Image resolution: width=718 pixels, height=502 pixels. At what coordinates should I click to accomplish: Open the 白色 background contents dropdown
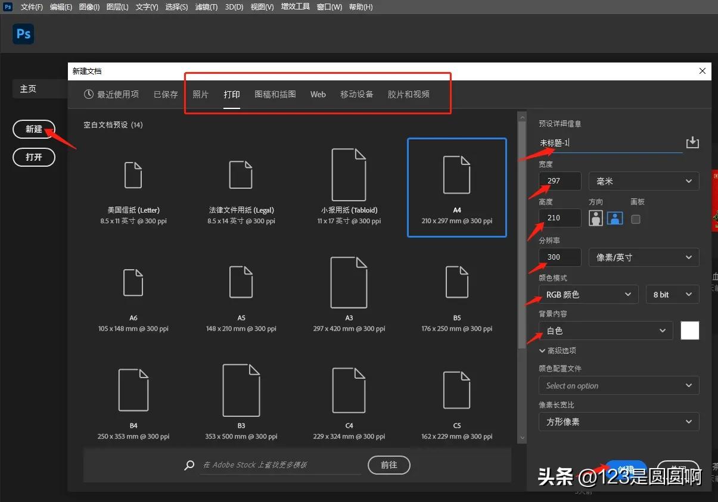coord(605,330)
